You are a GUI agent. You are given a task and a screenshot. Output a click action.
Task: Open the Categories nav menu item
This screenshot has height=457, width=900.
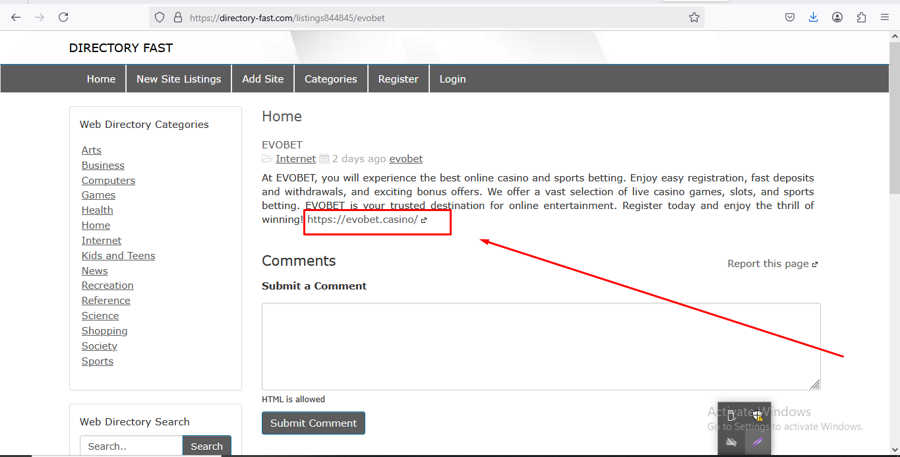click(330, 79)
